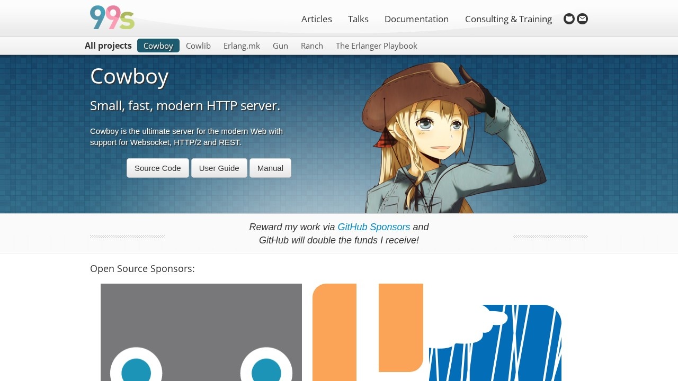Open The Erlanger Playbook tab
This screenshot has width=678, height=381.
coord(377,46)
